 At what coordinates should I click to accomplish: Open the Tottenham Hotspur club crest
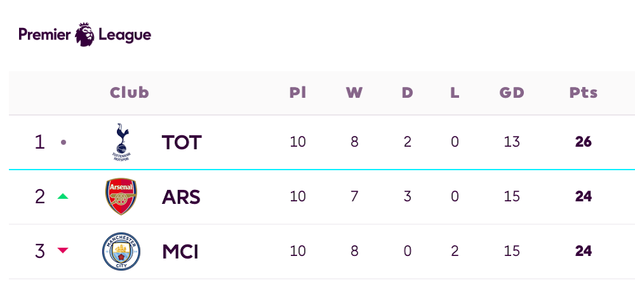point(121,142)
